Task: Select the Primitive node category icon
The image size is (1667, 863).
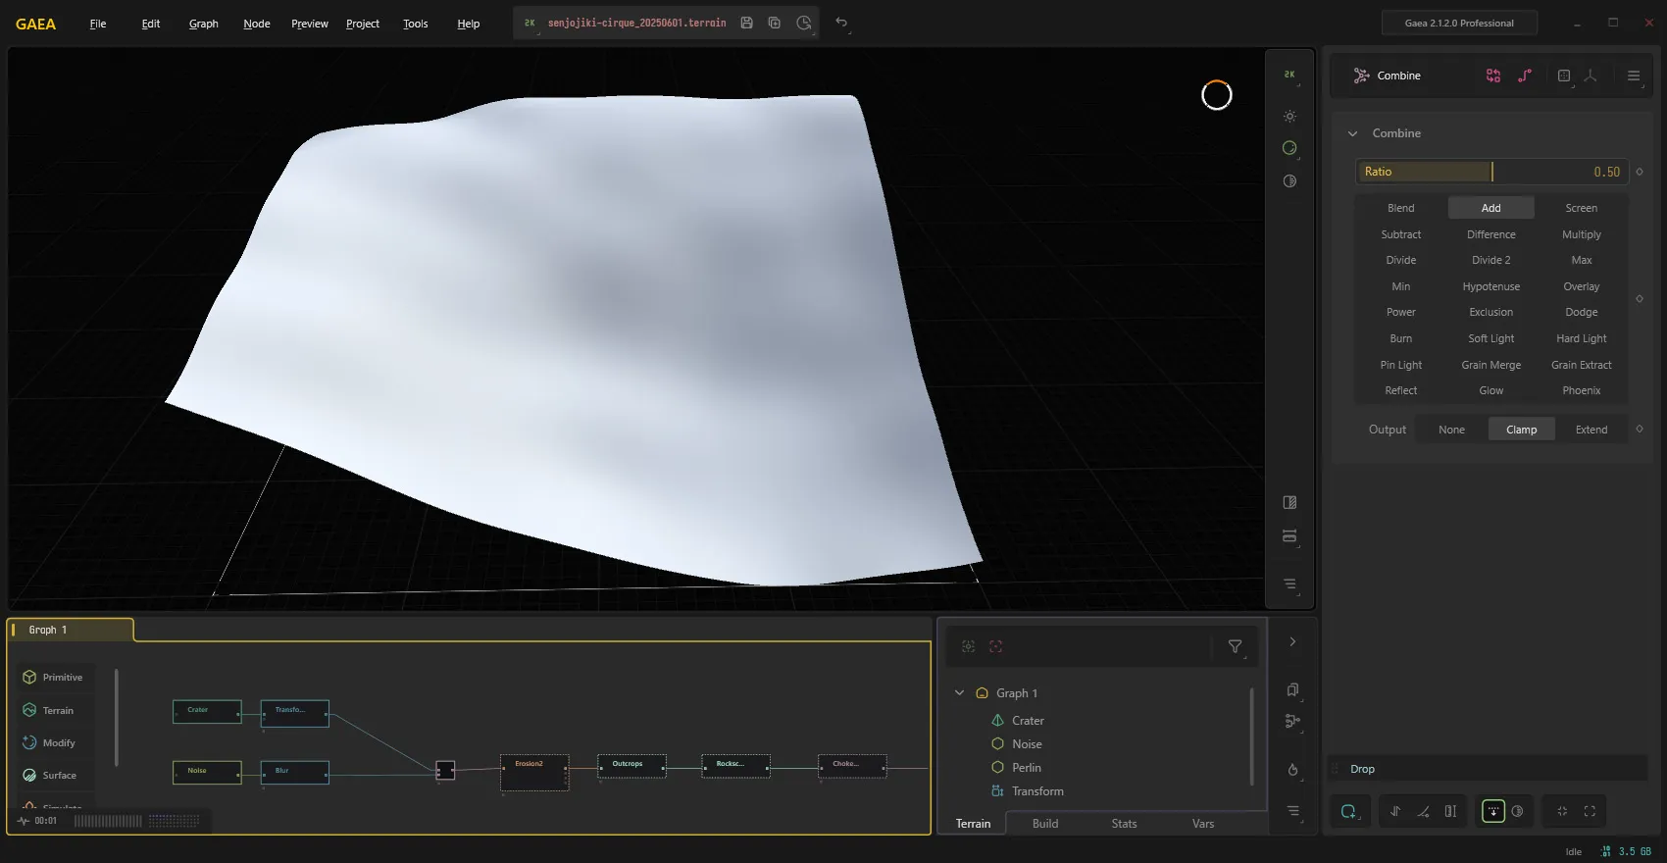Action: [x=29, y=678]
